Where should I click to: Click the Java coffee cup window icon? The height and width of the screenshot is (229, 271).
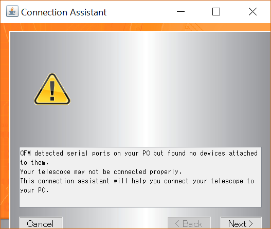coord(12,11)
